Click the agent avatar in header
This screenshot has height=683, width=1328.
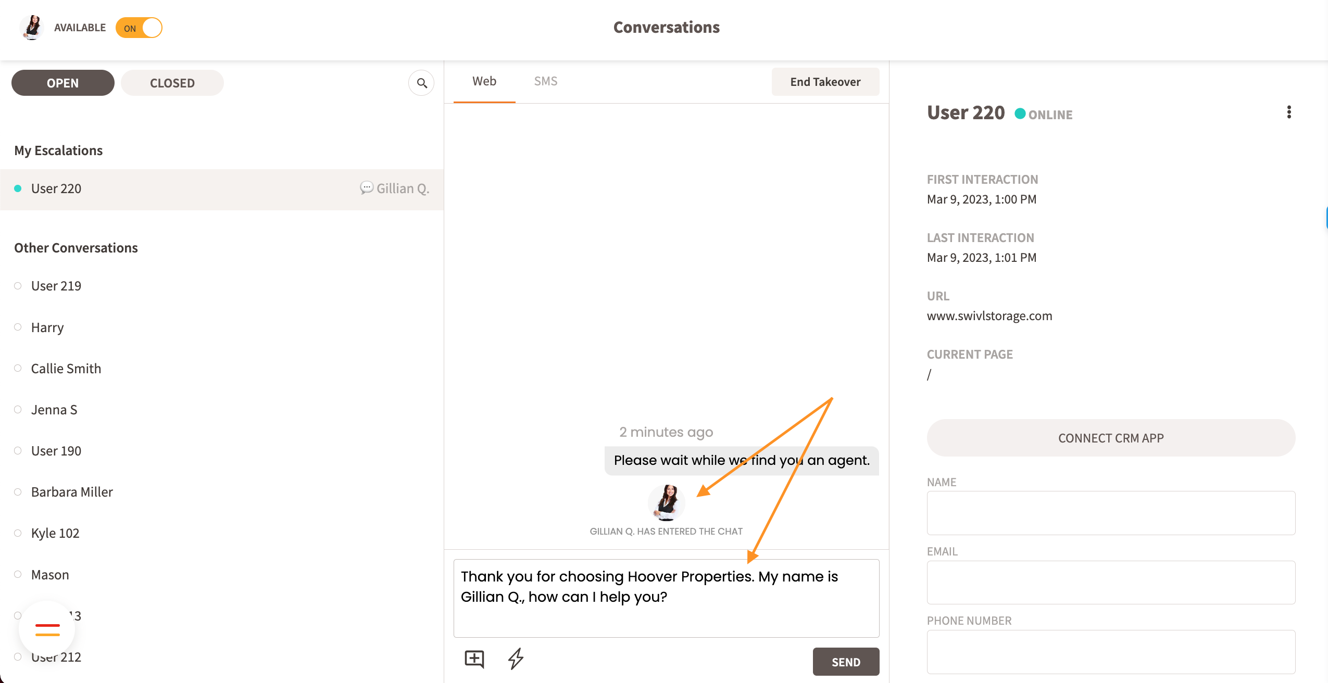coord(32,28)
